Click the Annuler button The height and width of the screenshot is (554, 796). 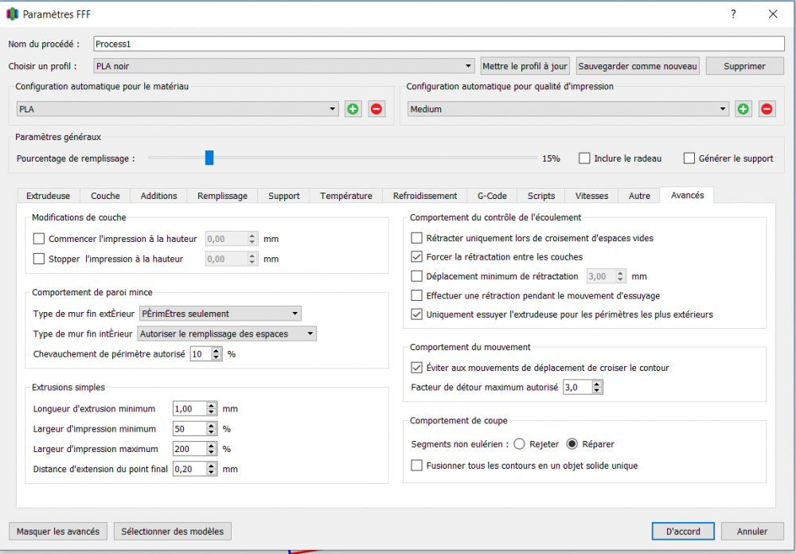pyautogui.click(x=752, y=532)
